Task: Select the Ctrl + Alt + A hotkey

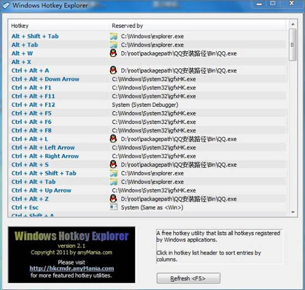Action: pyautogui.click(x=30, y=70)
